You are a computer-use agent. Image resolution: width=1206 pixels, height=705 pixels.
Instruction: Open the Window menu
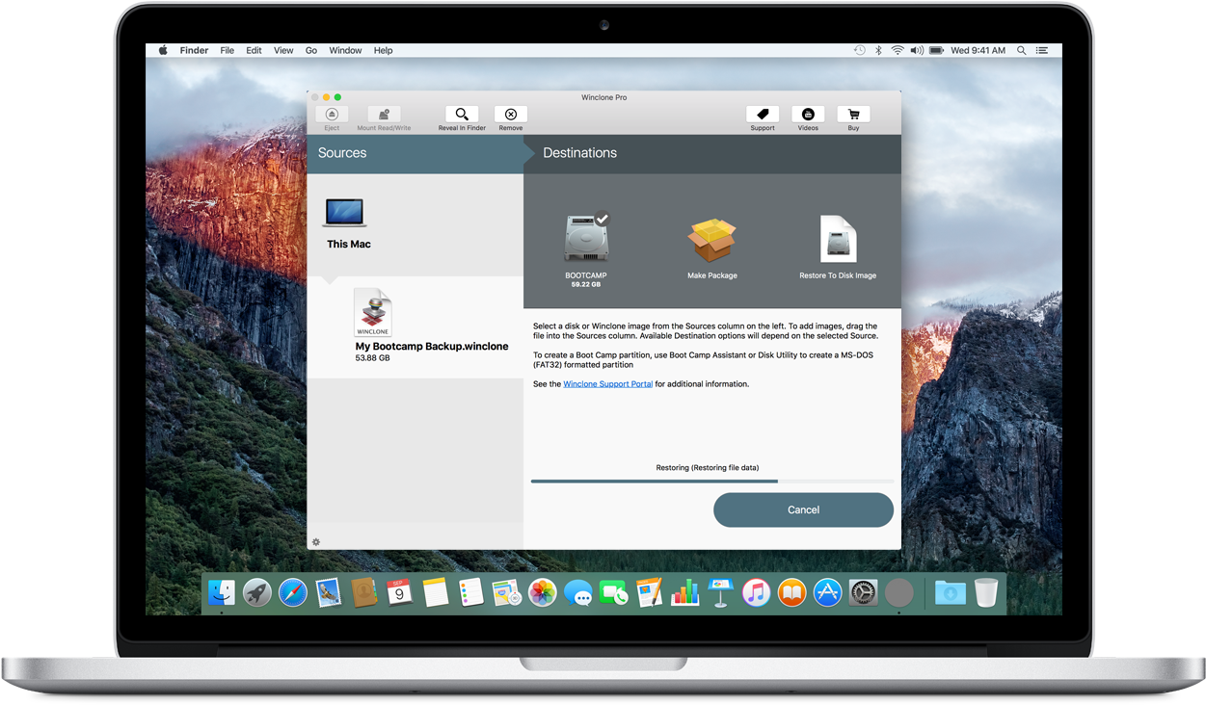point(344,49)
